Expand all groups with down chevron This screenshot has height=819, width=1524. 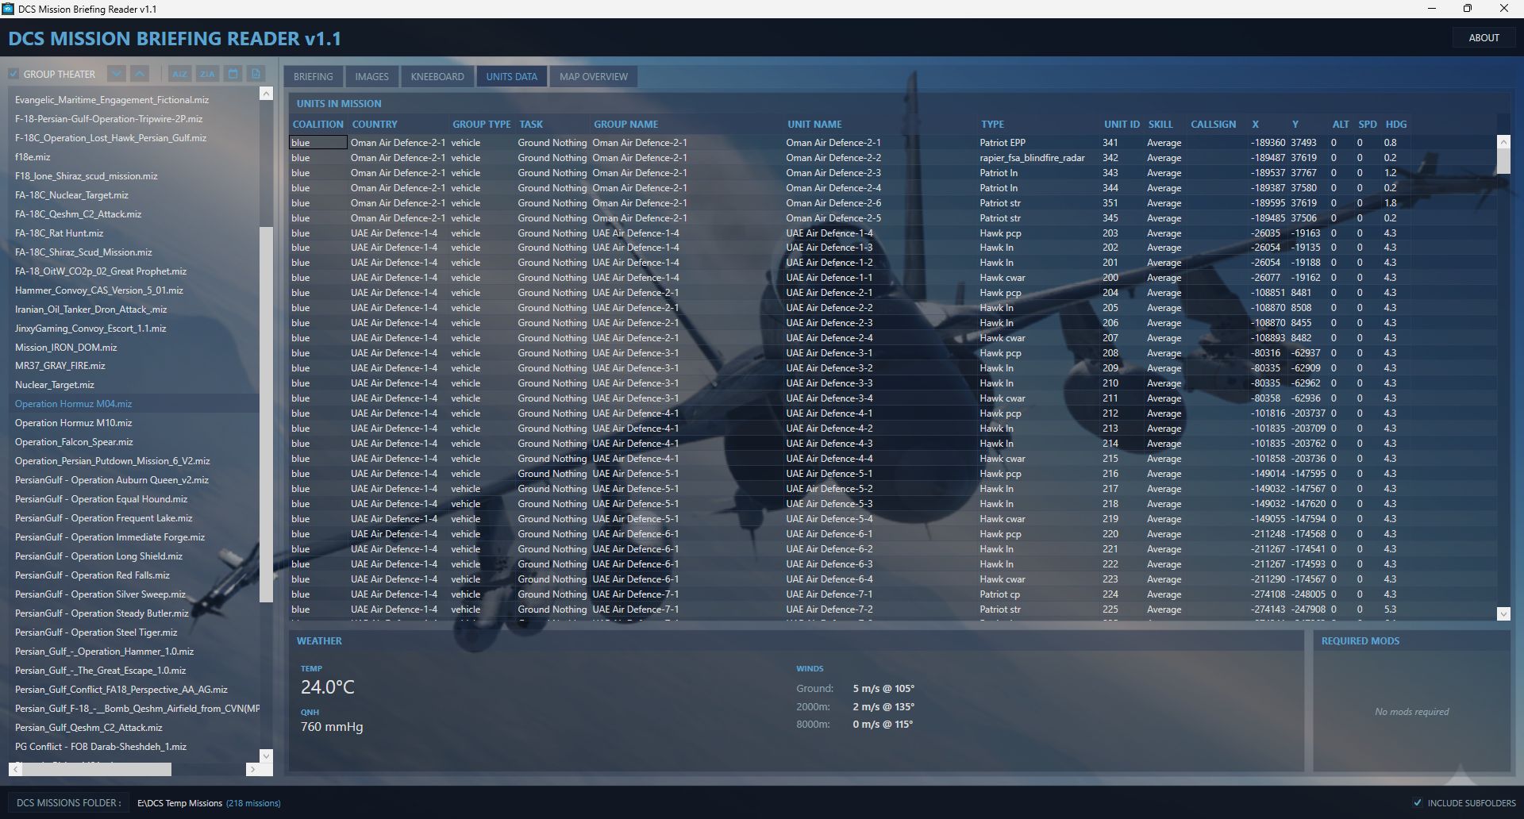point(117,74)
